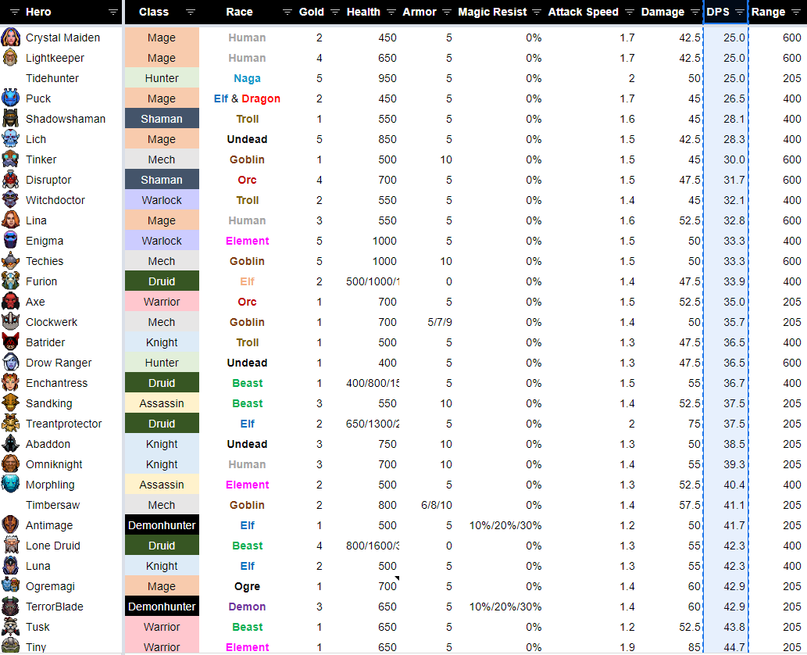Click the Hero column header label
Image resolution: width=807 pixels, height=655 pixels.
click(38, 12)
